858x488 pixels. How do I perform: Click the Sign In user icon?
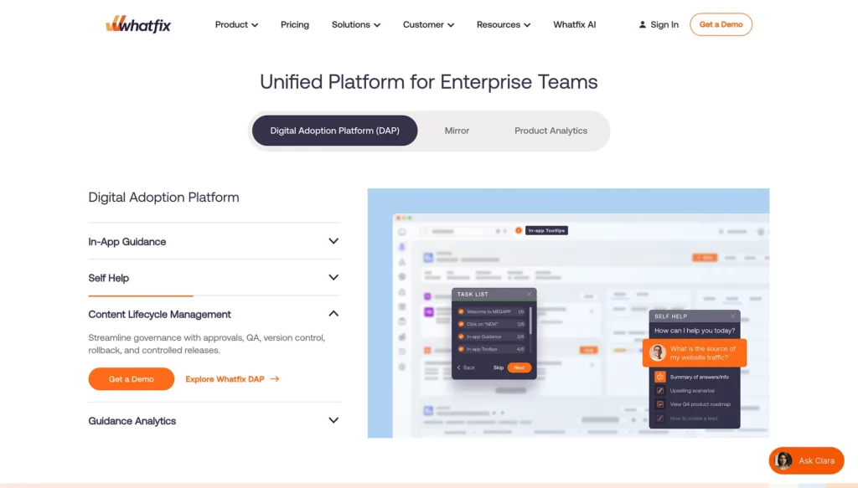pos(643,24)
